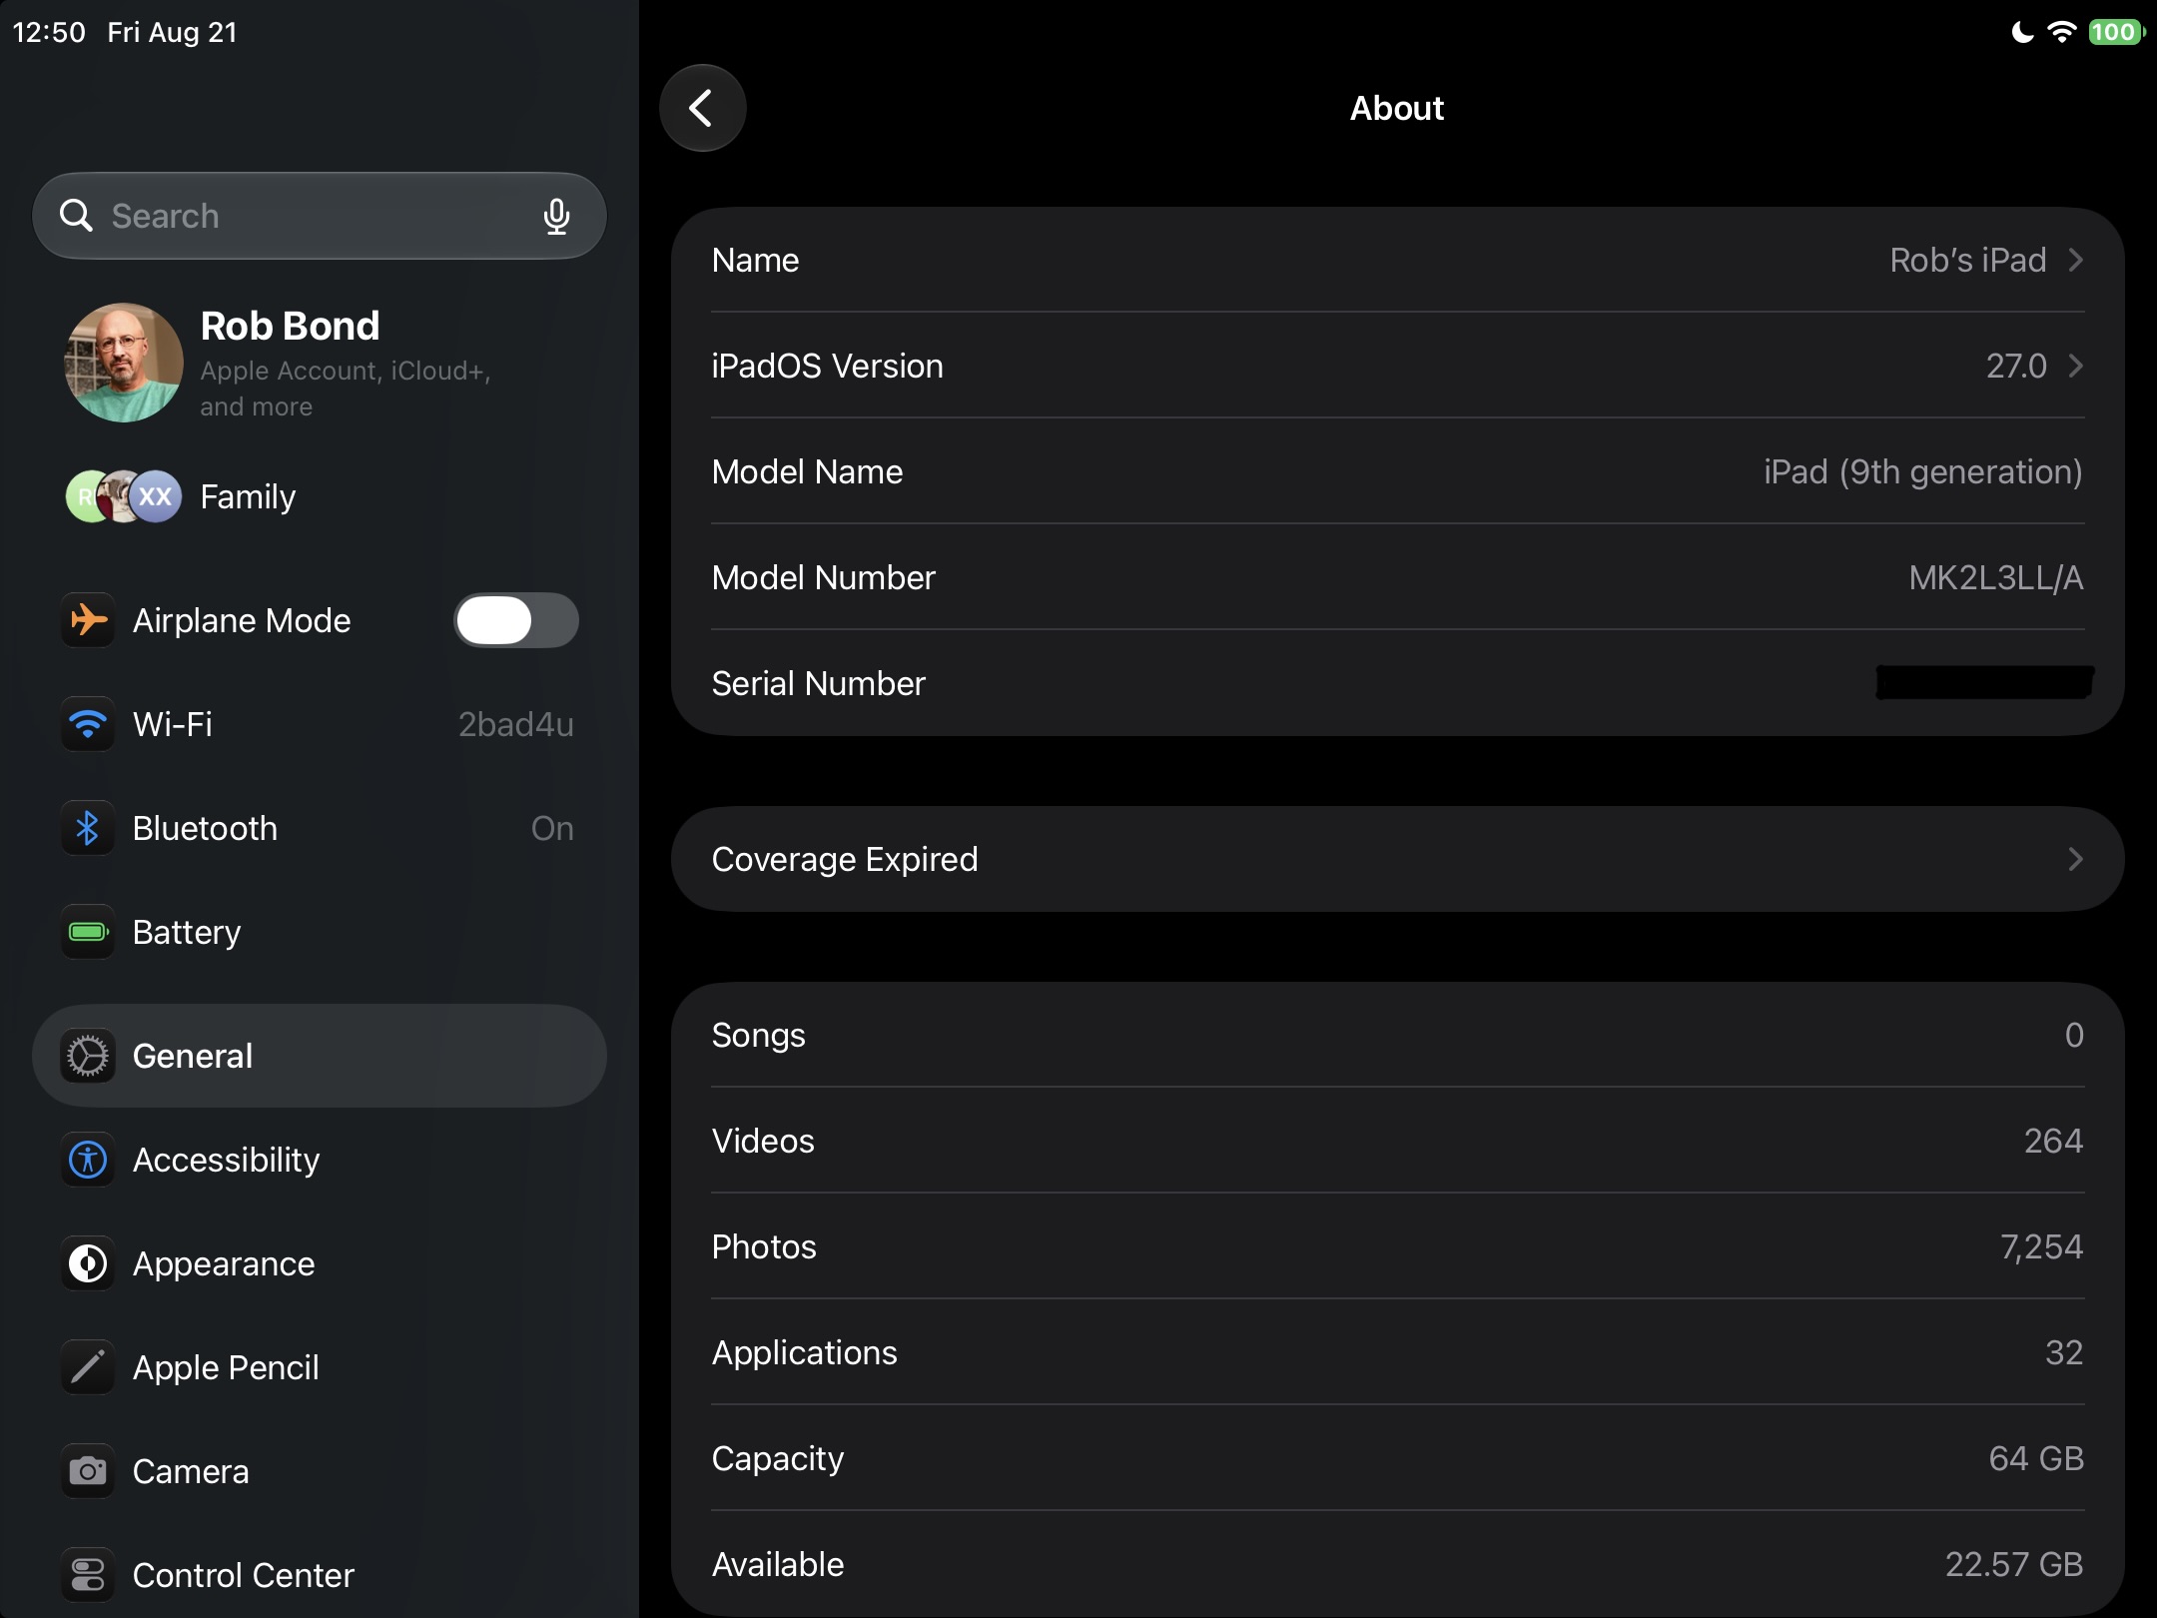
Task: Tap the battery 100 status indicator
Action: [x=2116, y=32]
